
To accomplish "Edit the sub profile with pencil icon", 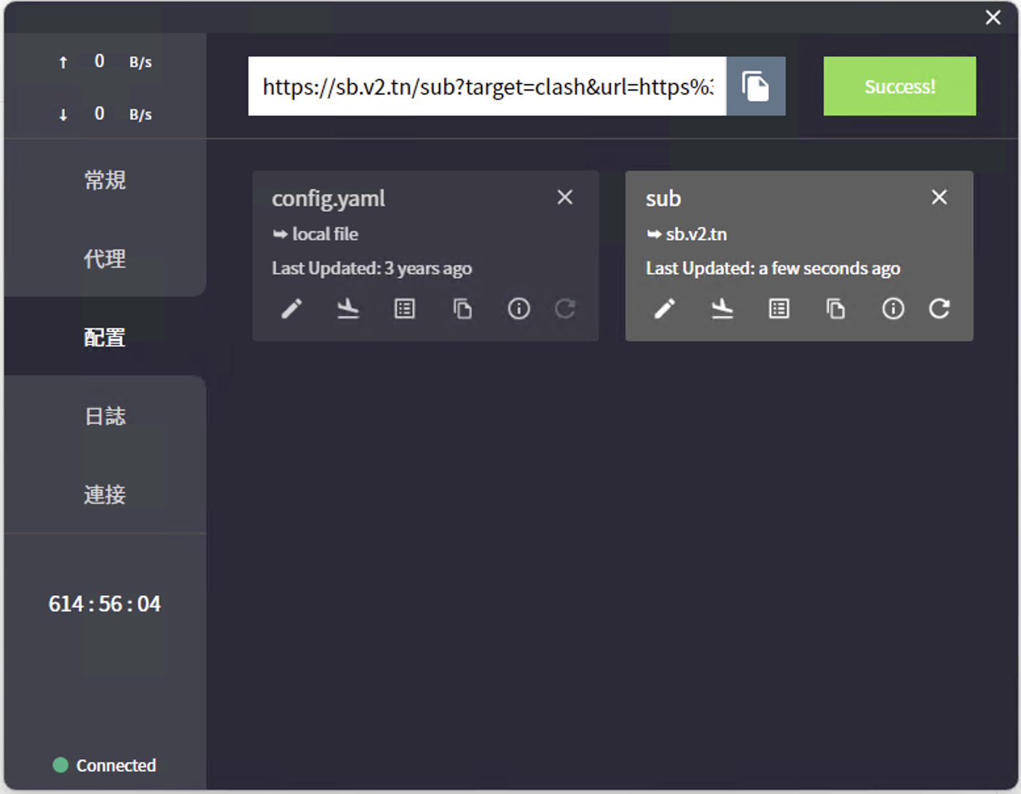I will point(665,308).
